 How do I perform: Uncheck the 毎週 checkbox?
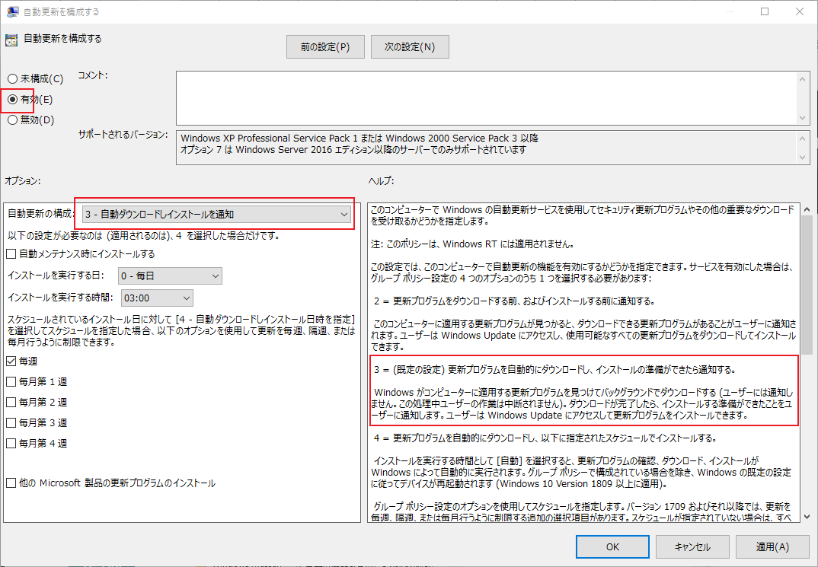coord(11,363)
